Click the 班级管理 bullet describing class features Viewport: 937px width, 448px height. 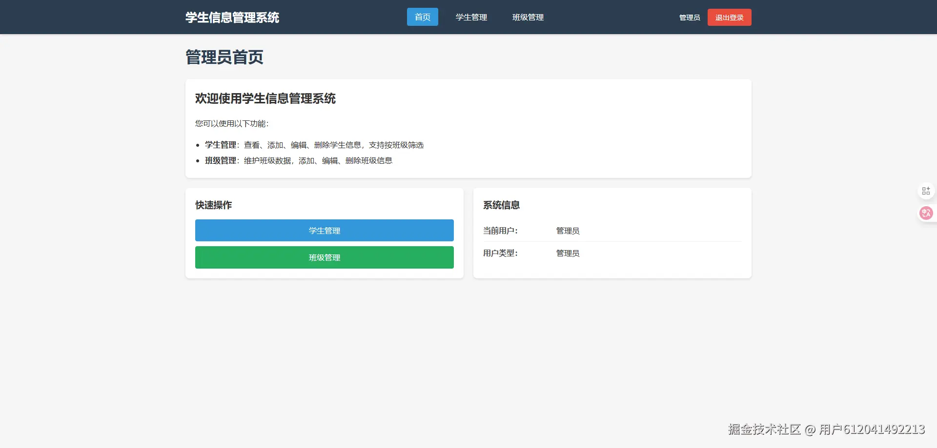pos(299,161)
